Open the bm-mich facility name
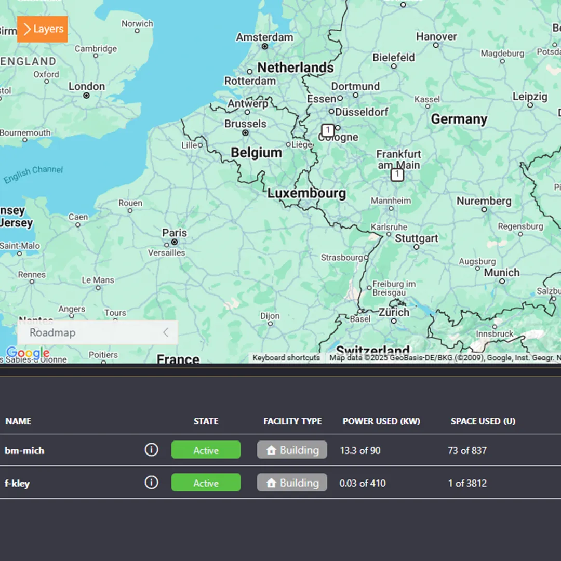This screenshot has height=561, width=561. (24, 450)
